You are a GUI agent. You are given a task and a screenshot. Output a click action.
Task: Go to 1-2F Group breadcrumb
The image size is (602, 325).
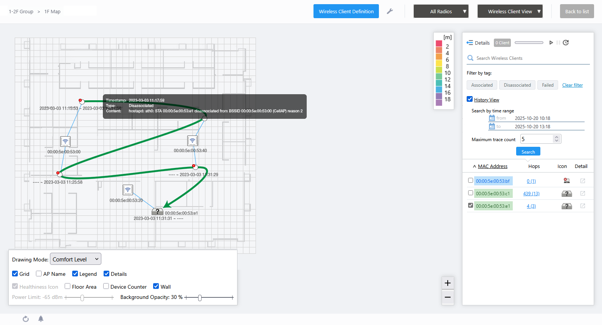tap(21, 11)
